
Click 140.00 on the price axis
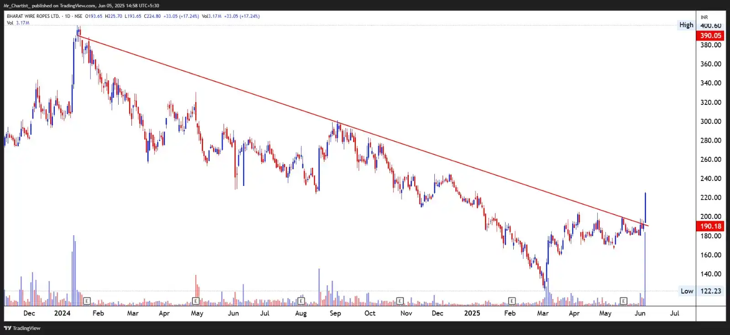point(710,274)
